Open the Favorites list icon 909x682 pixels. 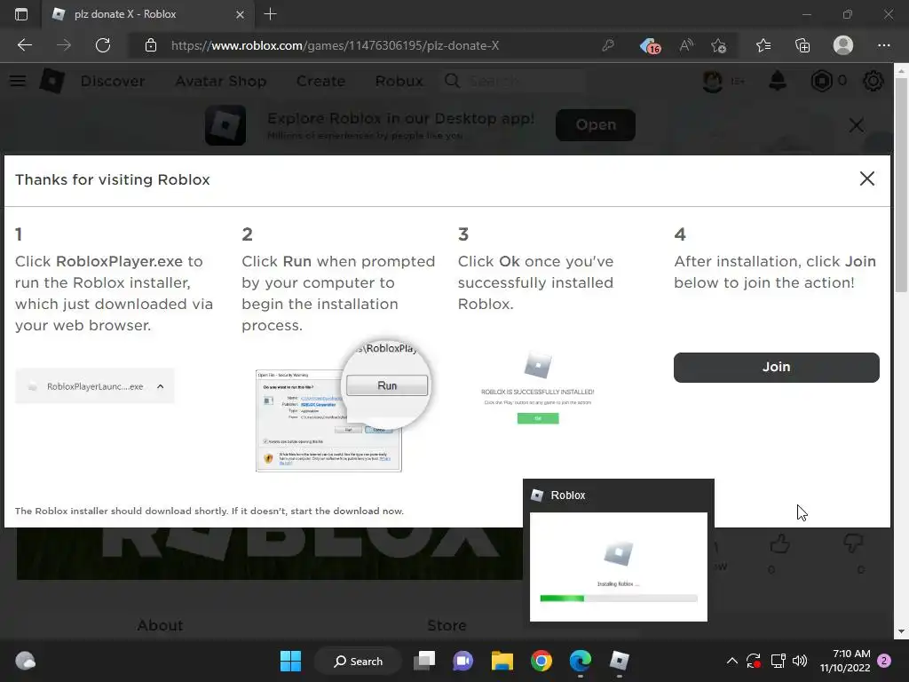pyautogui.click(x=763, y=45)
